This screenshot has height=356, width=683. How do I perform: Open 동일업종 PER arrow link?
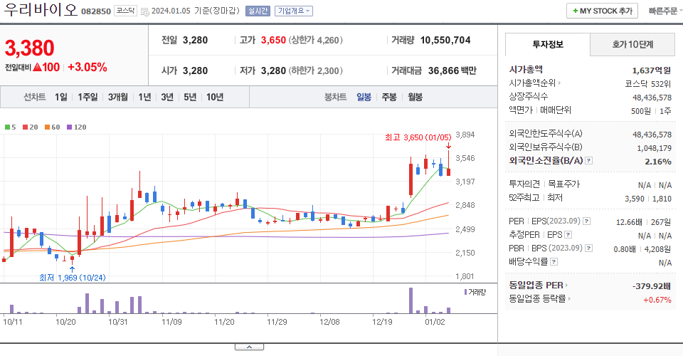click(x=566, y=286)
